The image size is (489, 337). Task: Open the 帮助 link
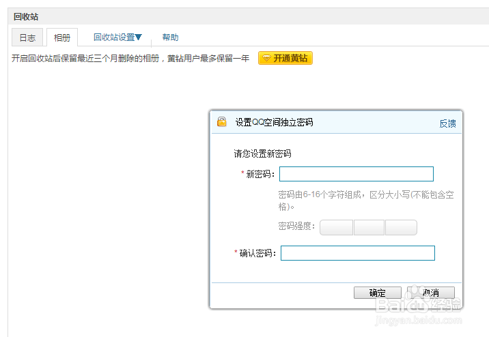point(170,38)
